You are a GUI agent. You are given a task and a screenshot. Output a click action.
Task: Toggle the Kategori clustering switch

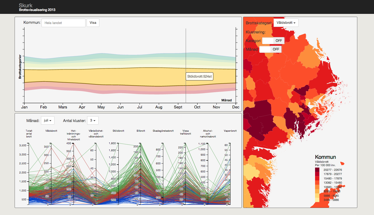273,40
